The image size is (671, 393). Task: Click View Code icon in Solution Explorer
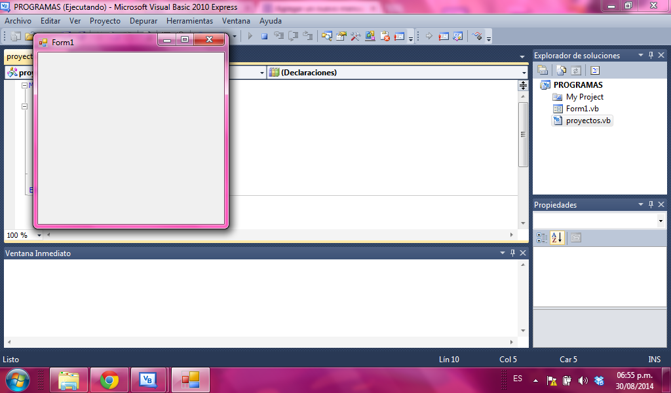595,70
